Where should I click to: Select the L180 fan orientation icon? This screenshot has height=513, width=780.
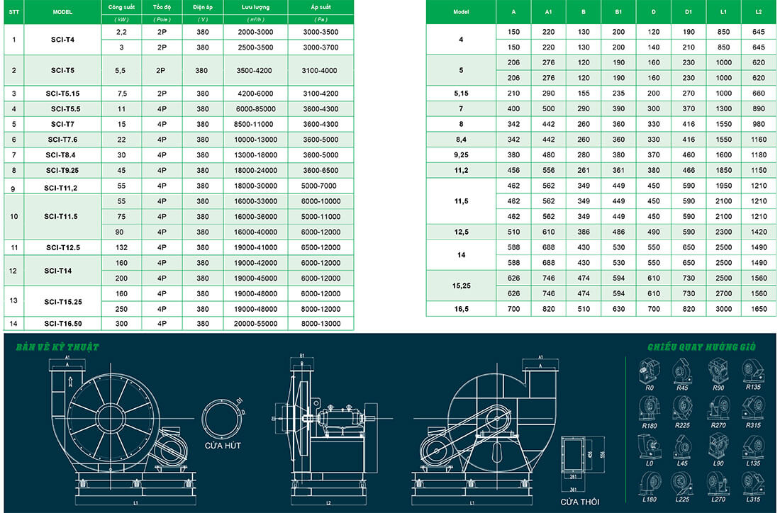tap(649, 483)
